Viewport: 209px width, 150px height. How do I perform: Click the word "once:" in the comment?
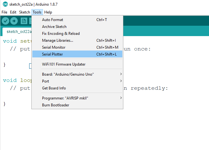(x=142, y=49)
